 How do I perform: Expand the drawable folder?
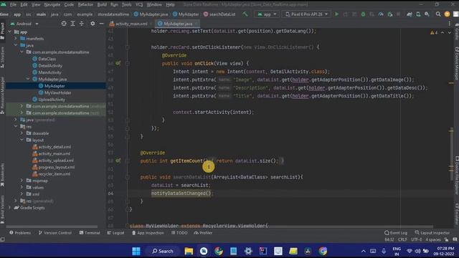pyautogui.click(x=22, y=133)
